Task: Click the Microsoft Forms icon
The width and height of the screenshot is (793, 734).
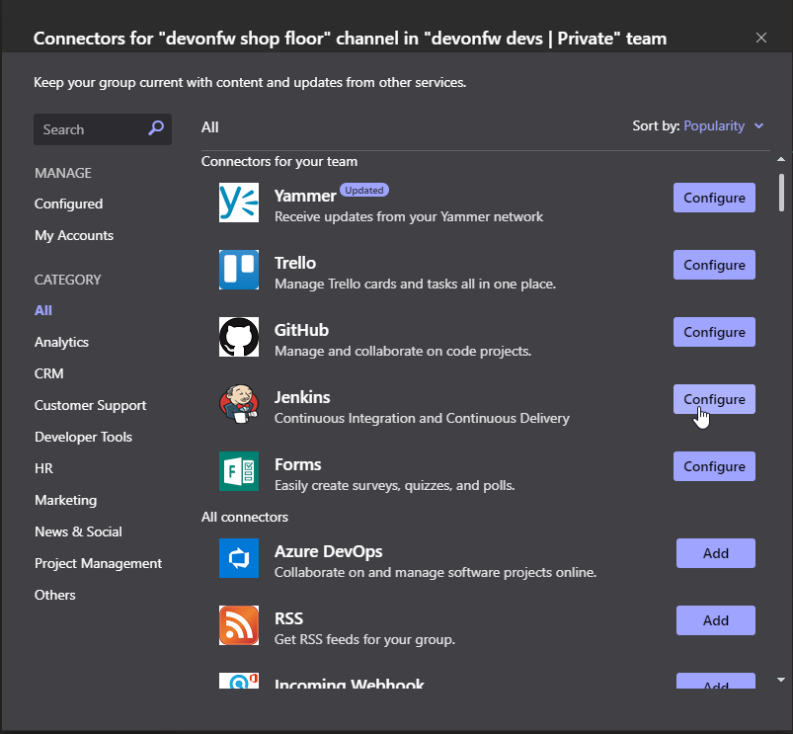Action: point(238,471)
